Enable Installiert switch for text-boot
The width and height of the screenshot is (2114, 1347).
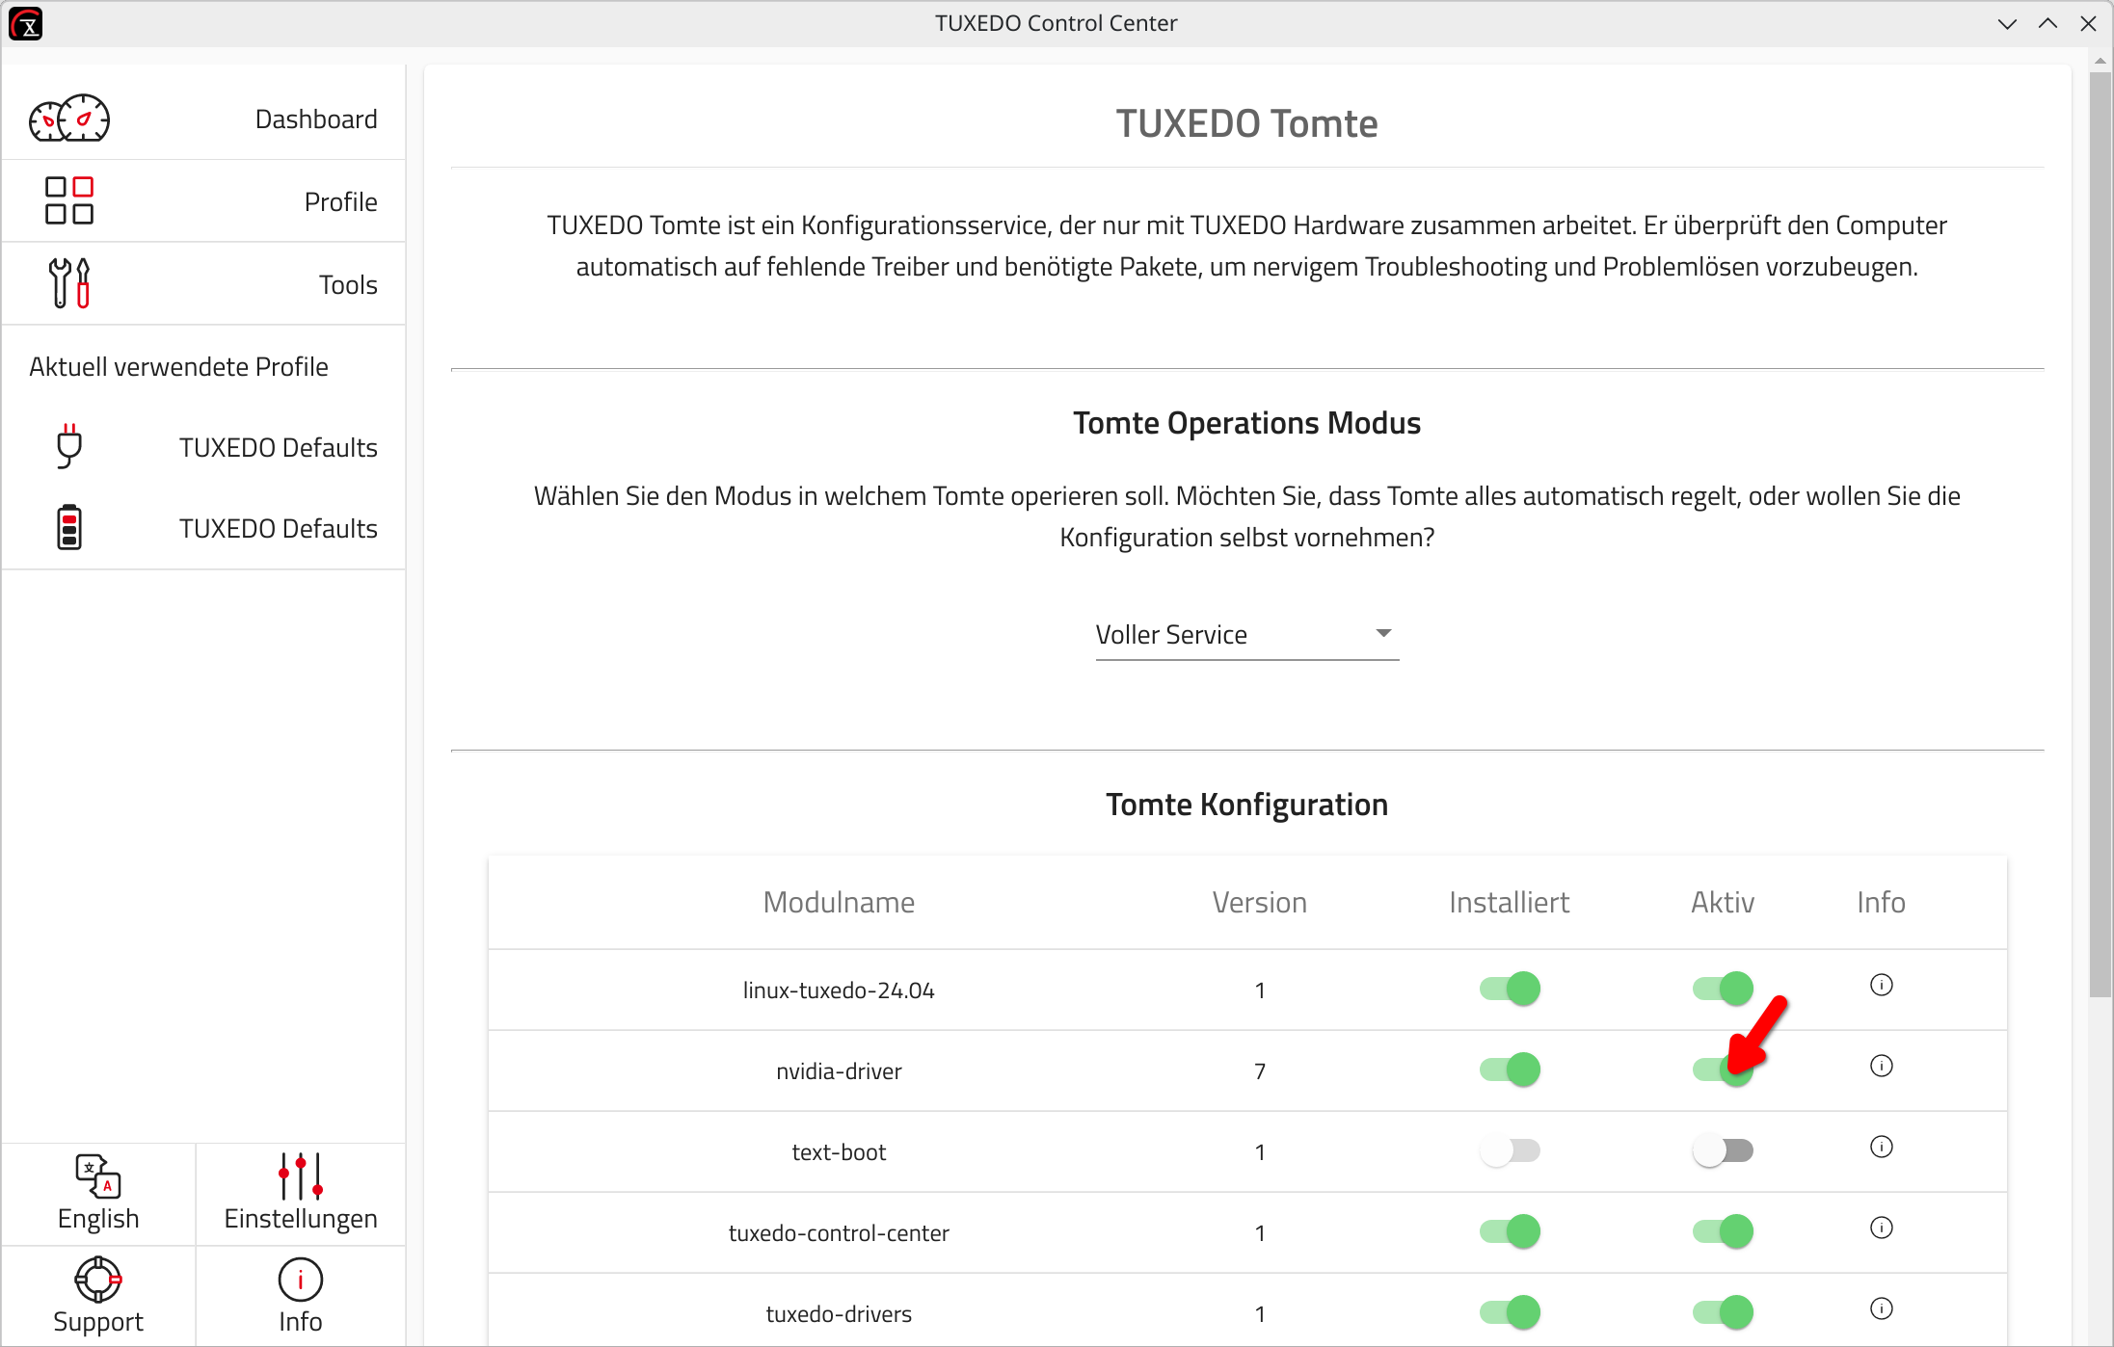[x=1510, y=1150]
